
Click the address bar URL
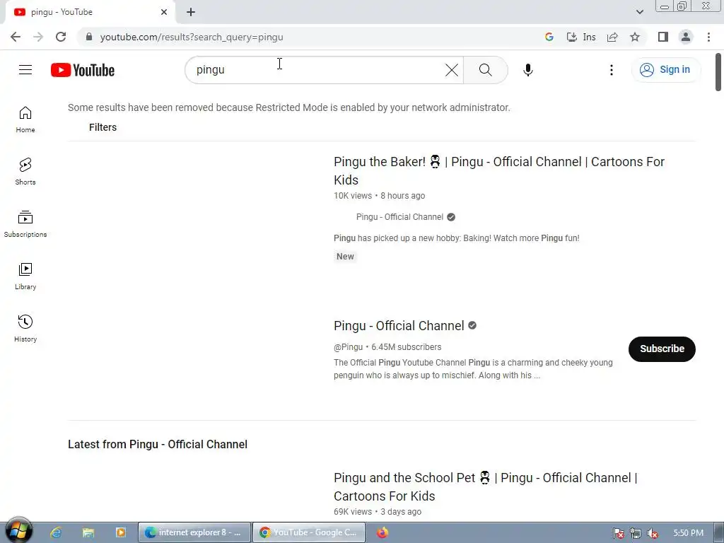[x=192, y=37]
